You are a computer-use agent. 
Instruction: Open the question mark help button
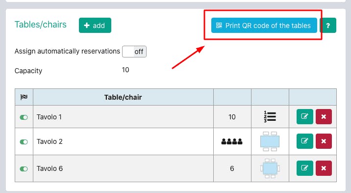click(328, 26)
